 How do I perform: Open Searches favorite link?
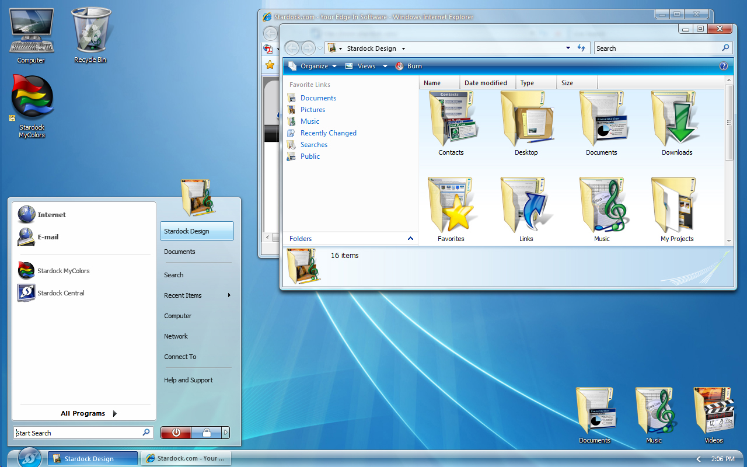[314, 145]
